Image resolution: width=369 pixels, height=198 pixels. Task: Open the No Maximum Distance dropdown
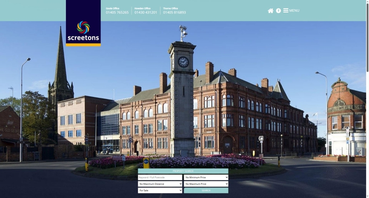click(x=160, y=184)
